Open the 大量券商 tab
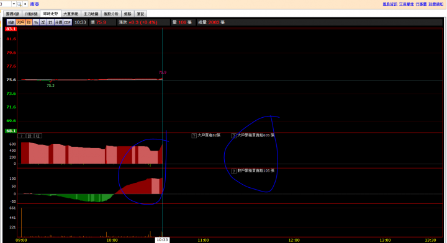Image resolution: width=447 pixels, height=243 pixels. coord(71,14)
